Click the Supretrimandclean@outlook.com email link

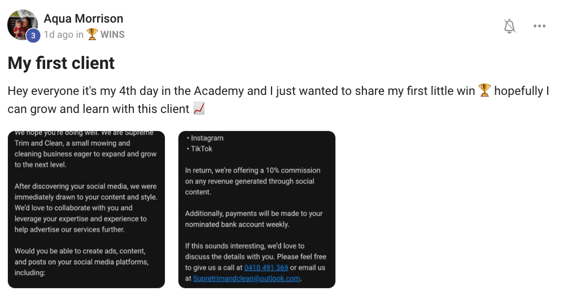[x=246, y=278]
